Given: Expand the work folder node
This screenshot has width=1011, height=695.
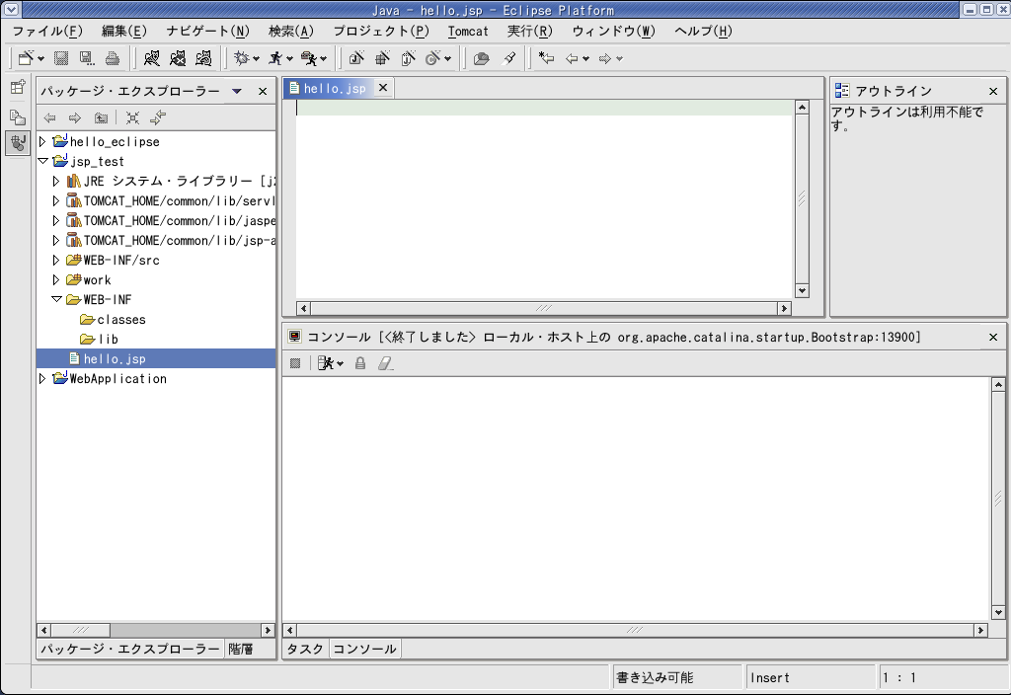Looking at the screenshot, I should point(56,279).
